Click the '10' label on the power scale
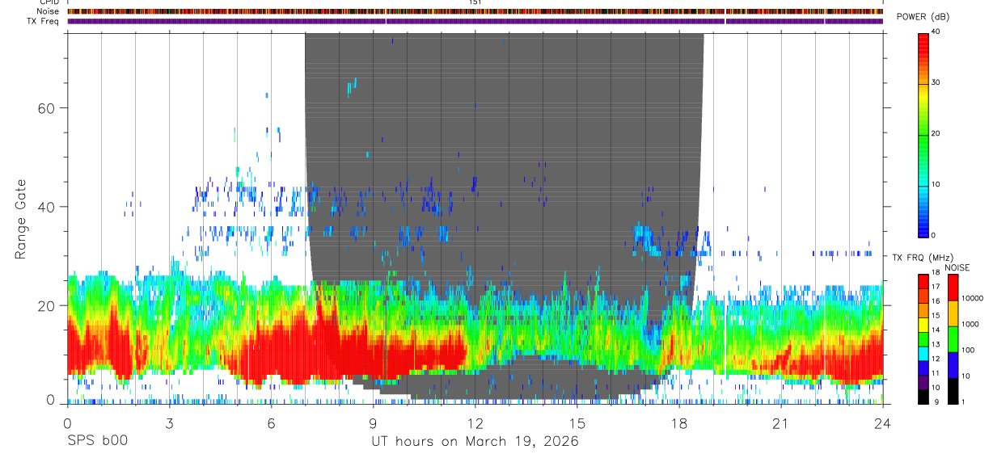The image size is (993, 458). (936, 184)
